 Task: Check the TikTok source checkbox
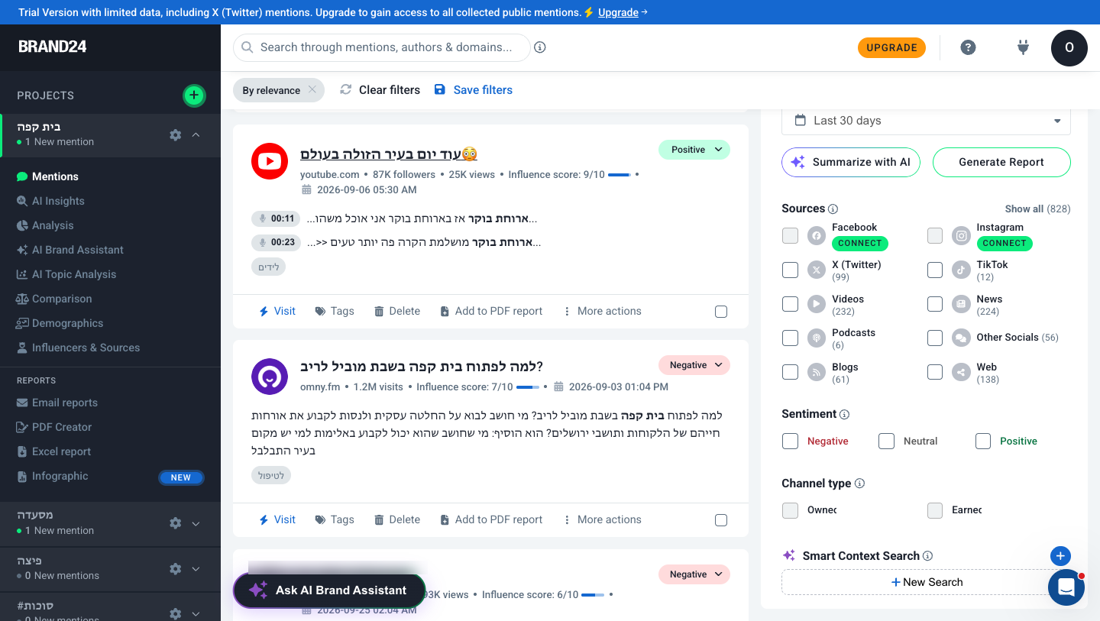click(935, 270)
